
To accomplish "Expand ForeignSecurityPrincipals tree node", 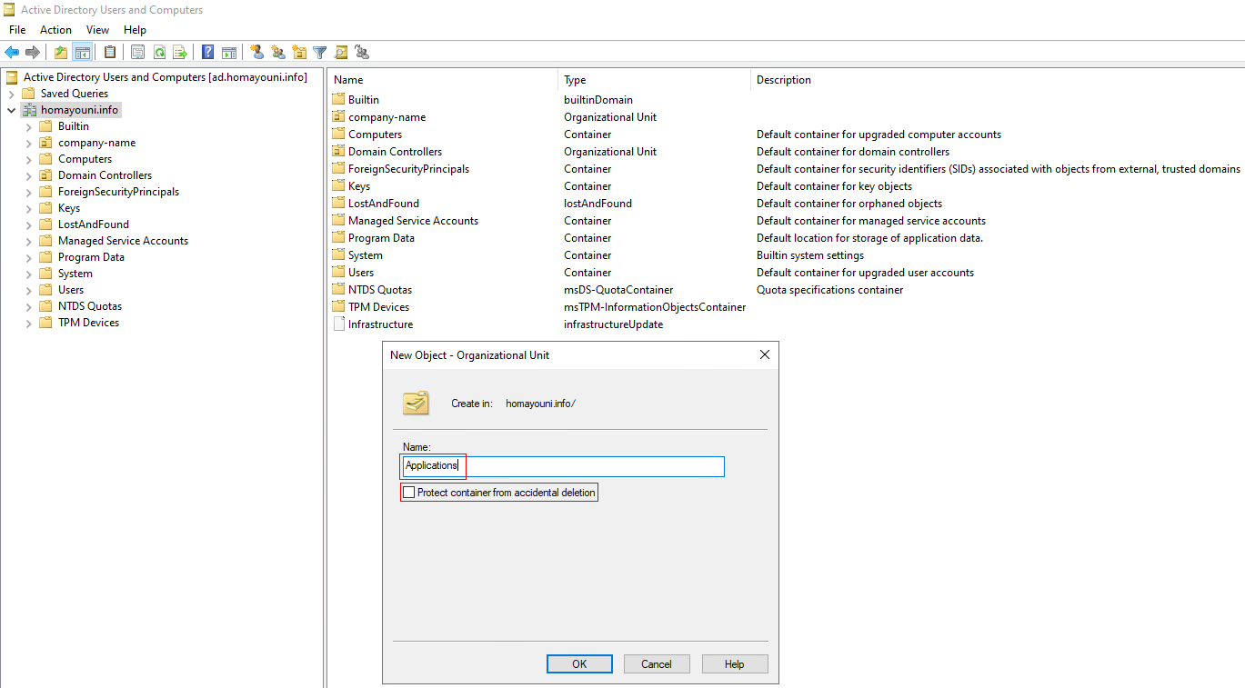I will point(28,192).
